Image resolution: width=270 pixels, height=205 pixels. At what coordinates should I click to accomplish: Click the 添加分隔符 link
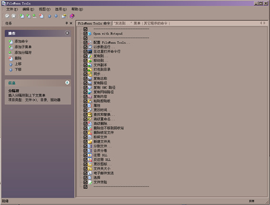(23, 53)
